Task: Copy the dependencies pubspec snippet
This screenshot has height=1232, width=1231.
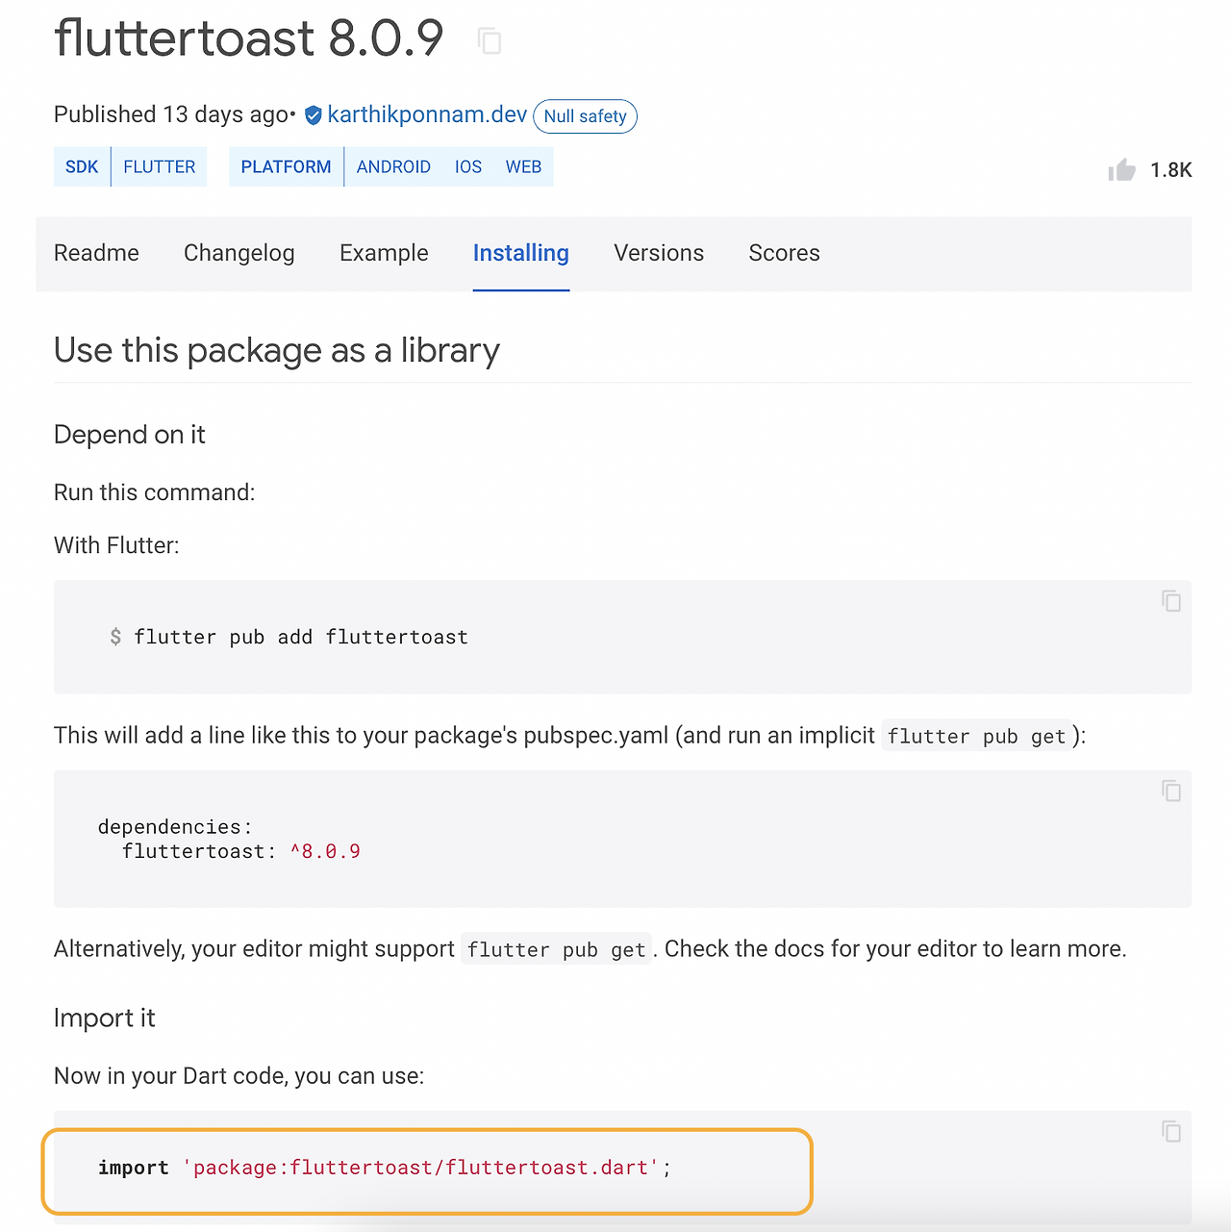Action: [x=1170, y=791]
